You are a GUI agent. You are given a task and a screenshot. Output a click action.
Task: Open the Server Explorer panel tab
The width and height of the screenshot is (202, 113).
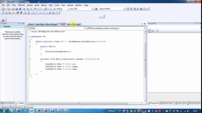(8, 103)
